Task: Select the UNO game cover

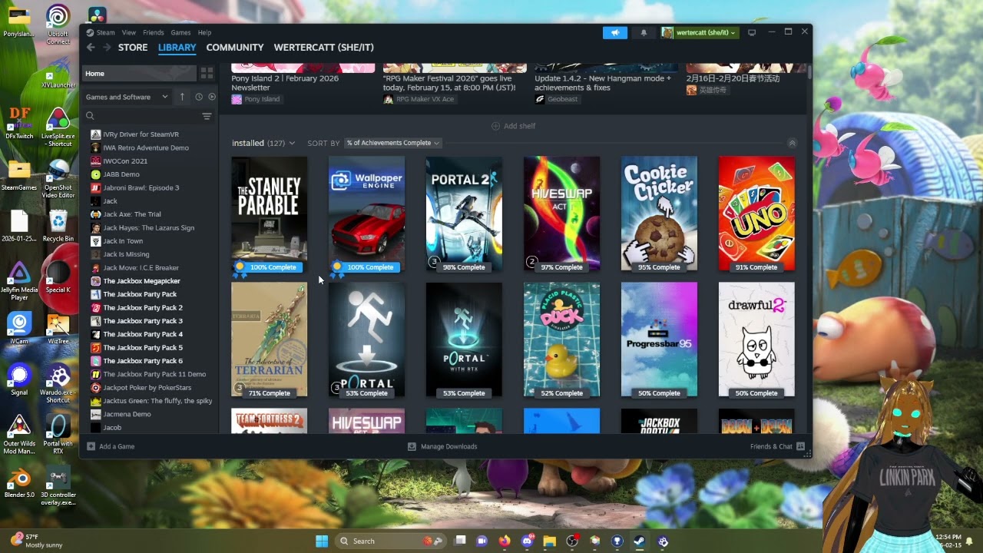Action: [x=756, y=214]
